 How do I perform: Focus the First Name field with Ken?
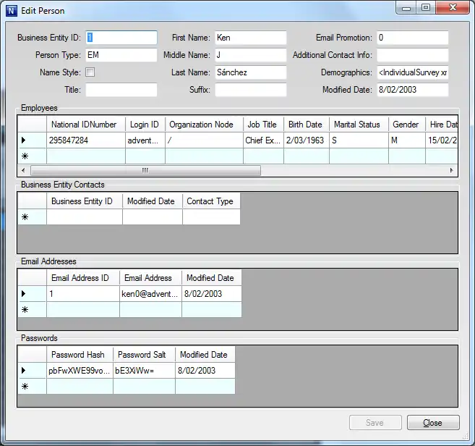[x=251, y=38]
